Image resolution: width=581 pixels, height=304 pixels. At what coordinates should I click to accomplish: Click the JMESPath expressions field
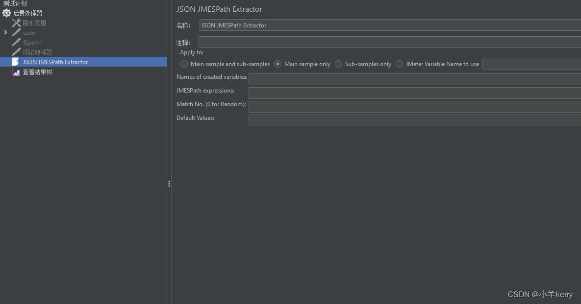coord(415,93)
